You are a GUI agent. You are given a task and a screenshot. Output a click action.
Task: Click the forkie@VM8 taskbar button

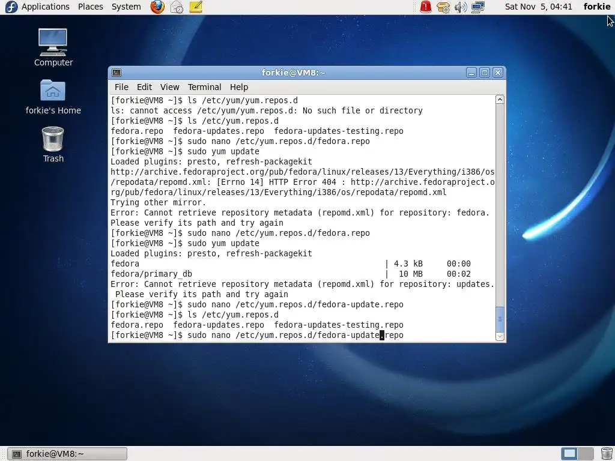point(67,454)
